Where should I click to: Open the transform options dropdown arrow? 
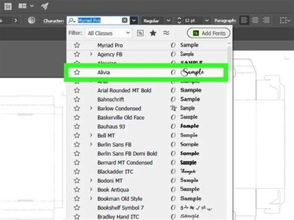coord(290,20)
